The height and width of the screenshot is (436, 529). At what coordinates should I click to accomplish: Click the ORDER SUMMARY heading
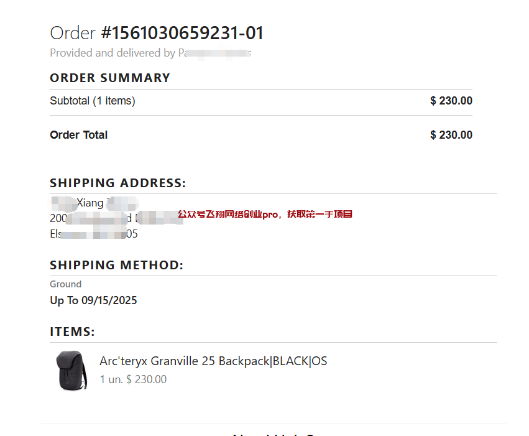[110, 78]
